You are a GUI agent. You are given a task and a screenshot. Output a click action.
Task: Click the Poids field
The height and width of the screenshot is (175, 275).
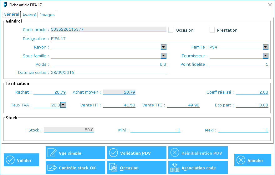coord(109,64)
